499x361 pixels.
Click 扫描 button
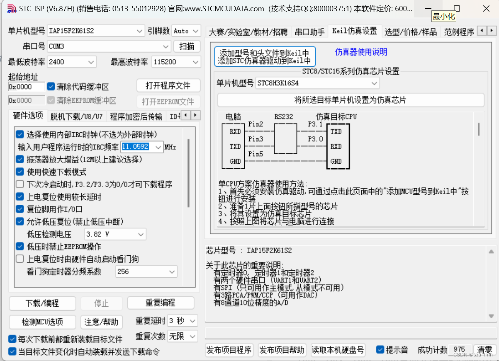[187, 46]
